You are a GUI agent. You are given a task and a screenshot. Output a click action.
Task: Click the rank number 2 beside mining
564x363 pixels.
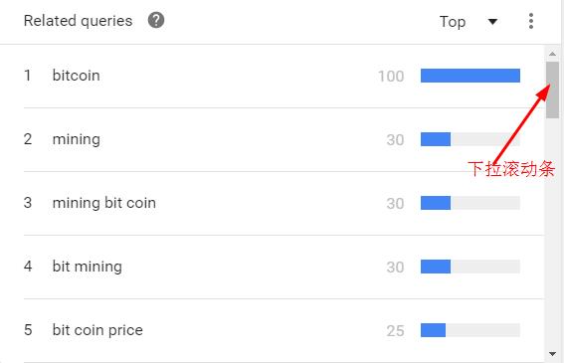[x=28, y=139]
